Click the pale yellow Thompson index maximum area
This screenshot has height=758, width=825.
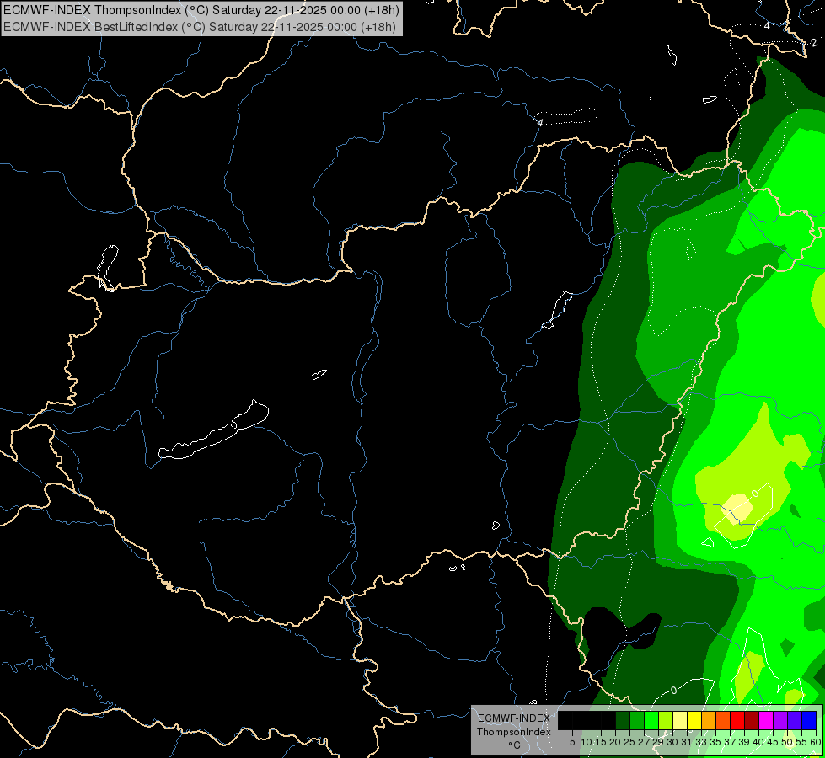[x=739, y=508]
